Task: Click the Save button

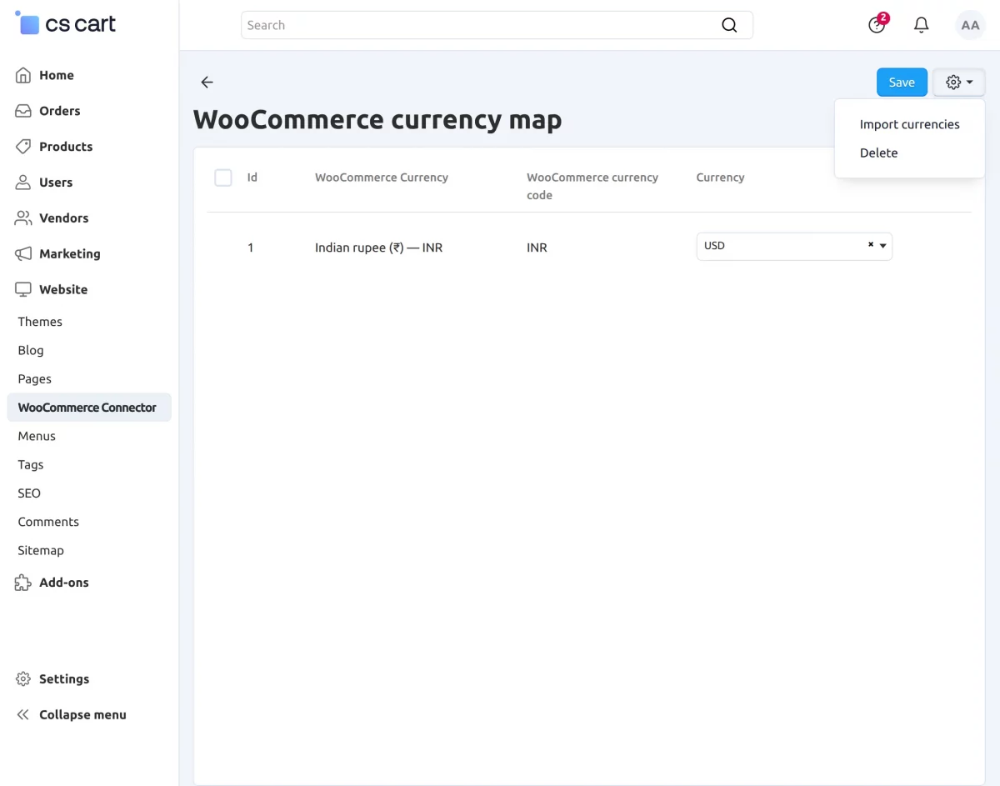Action: click(x=902, y=83)
